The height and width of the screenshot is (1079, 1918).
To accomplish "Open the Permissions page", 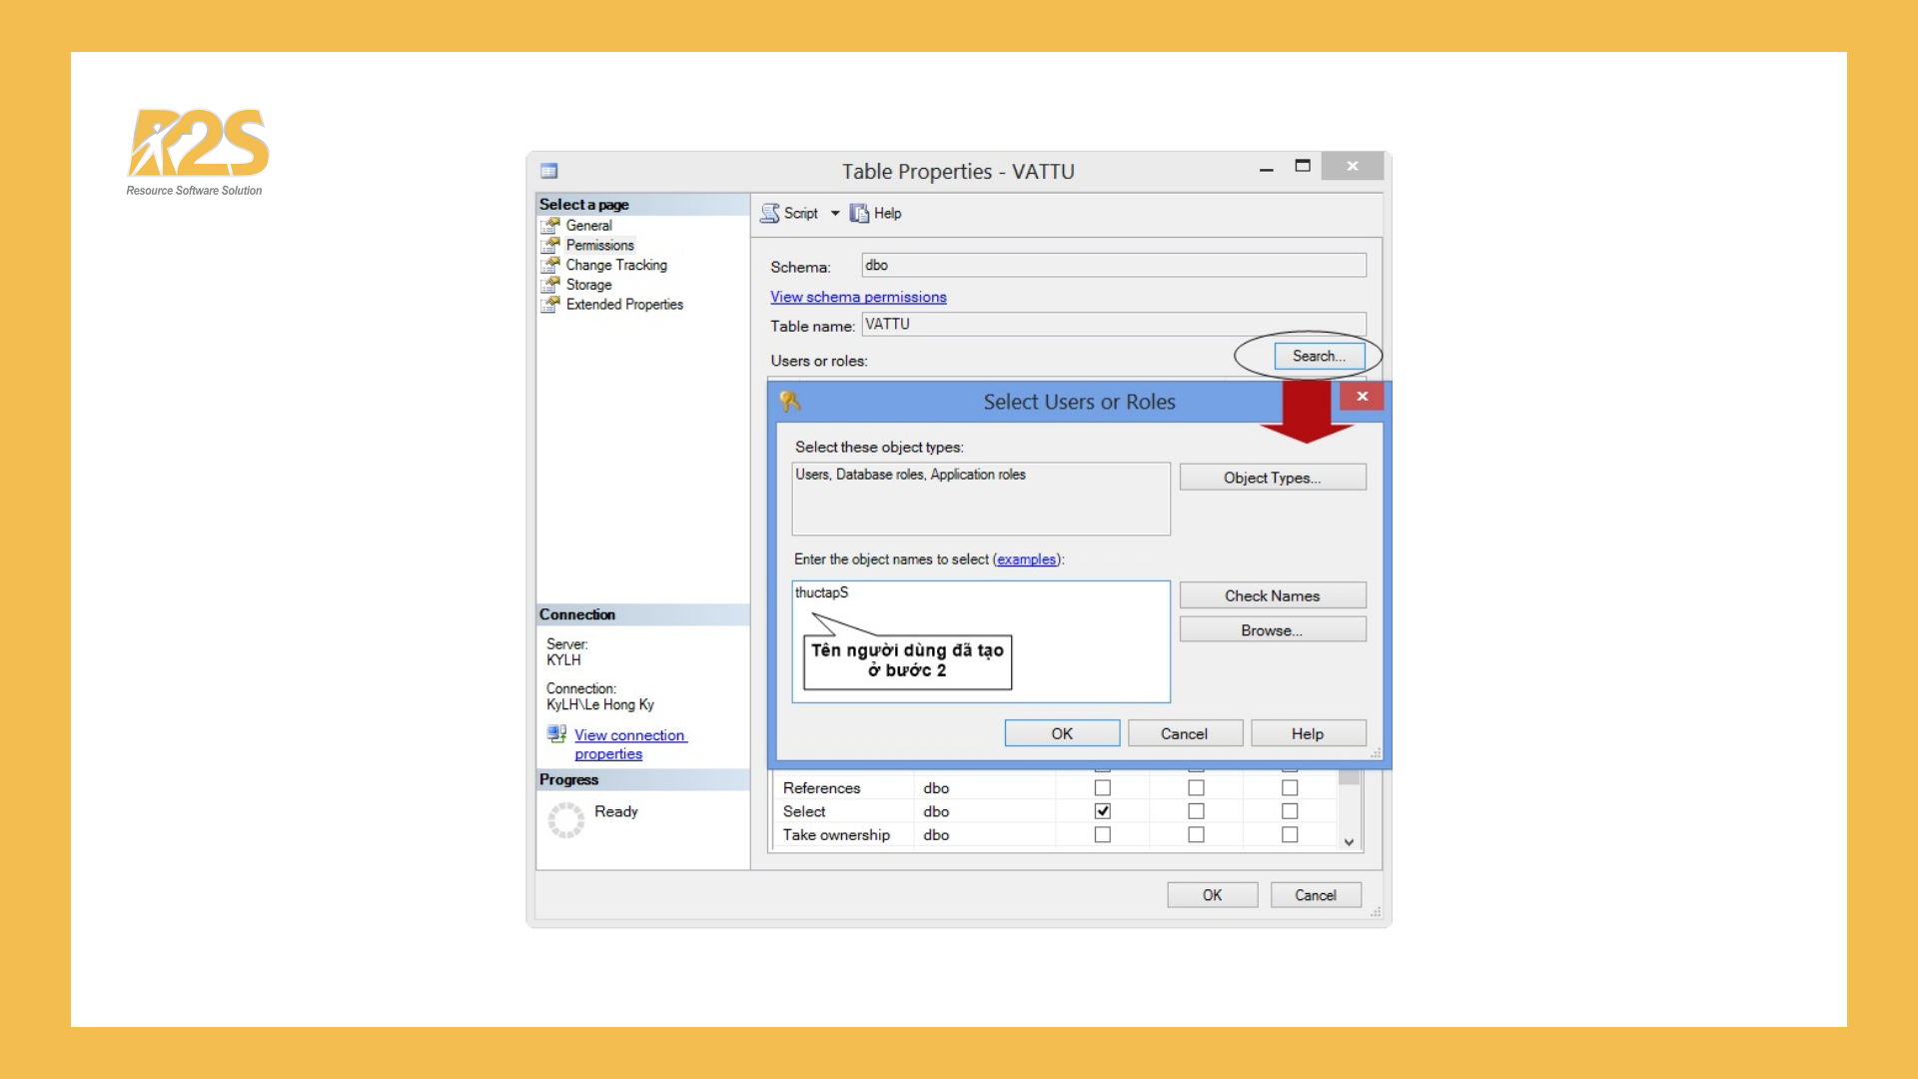I will 599,245.
